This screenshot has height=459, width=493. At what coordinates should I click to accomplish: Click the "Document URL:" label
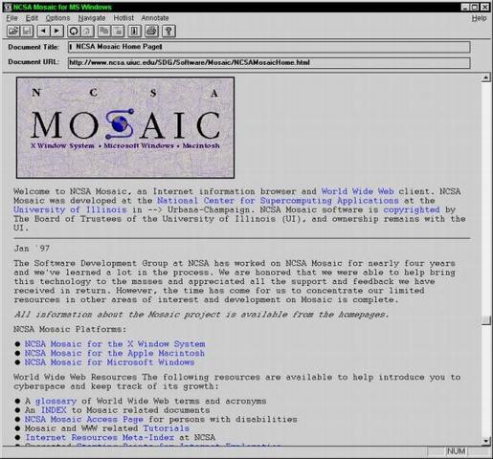pyautogui.click(x=34, y=62)
